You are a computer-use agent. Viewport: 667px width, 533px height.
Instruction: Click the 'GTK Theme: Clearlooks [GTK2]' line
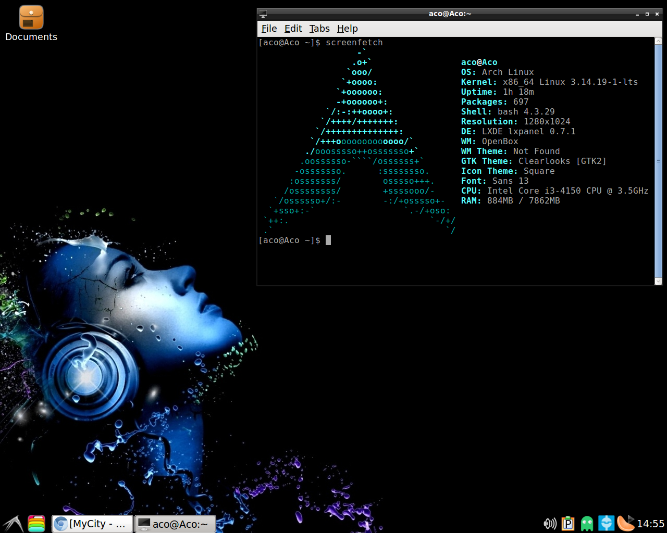pyautogui.click(x=534, y=161)
